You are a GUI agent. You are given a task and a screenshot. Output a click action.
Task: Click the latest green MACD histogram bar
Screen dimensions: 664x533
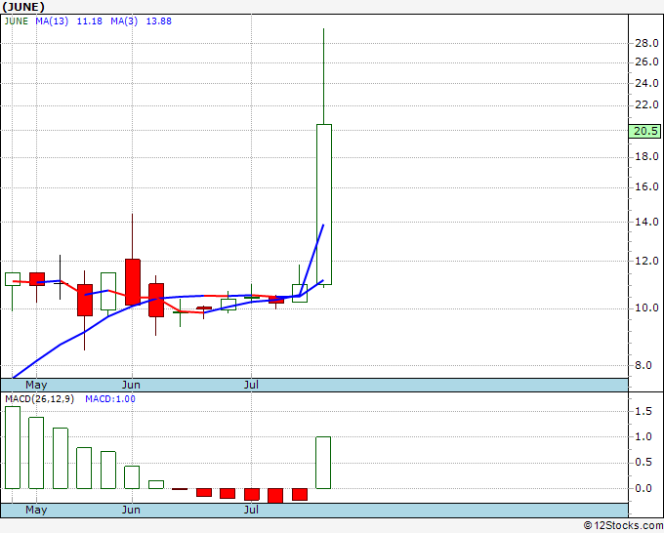pyautogui.click(x=323, y=463)
